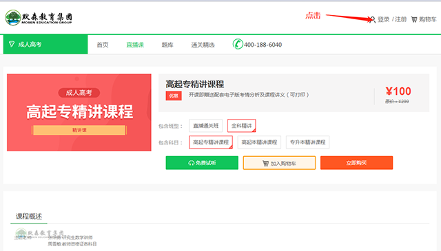Viewport: 441px width, 251px height.
Task: Open the 成人高考 category menu
Action: tap(45, 45)
